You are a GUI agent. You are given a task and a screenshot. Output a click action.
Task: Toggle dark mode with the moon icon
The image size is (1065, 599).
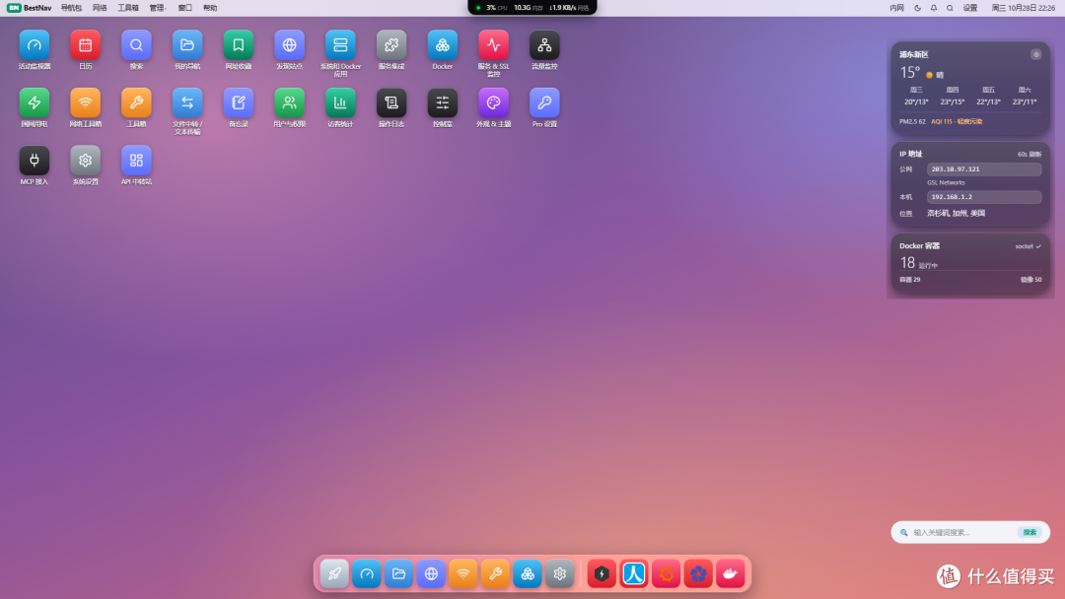tap(918, 8)
